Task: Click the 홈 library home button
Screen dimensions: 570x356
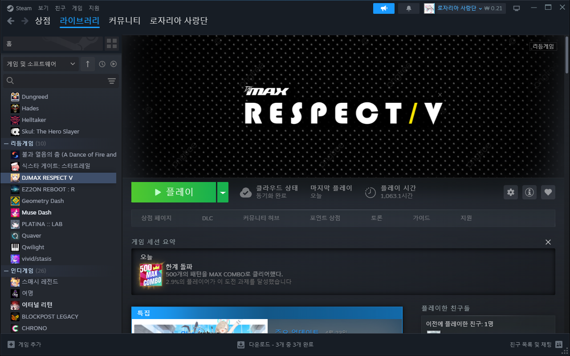Action: [53, 44]
